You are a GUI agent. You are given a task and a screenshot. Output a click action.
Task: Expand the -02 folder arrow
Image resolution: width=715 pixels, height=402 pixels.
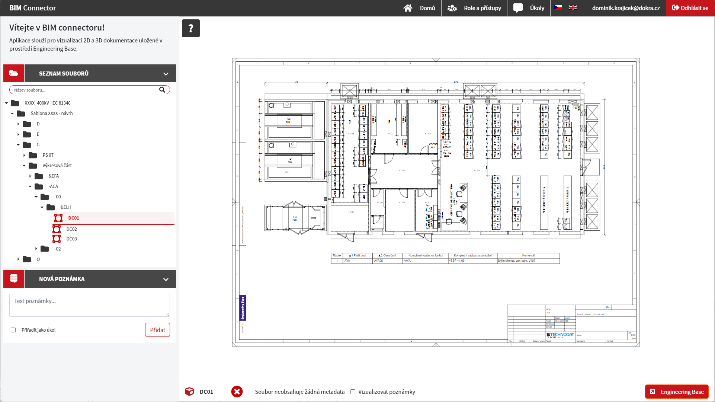[x=36, y=249]
